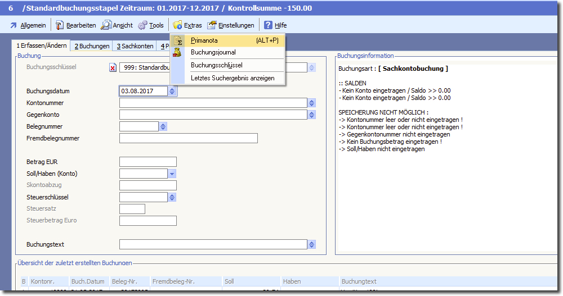Open the Tools menu
This screenshot has height=296, width=563.
[151, 25]
